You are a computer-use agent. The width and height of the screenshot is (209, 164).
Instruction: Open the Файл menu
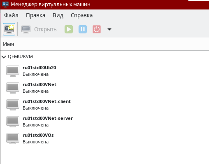tap(11, 15)
